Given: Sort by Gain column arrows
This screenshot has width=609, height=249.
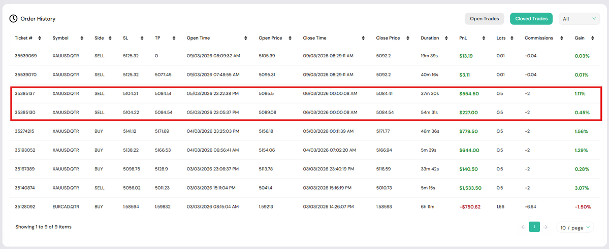Looking at the screenshot, I should [x=592, y=38].
